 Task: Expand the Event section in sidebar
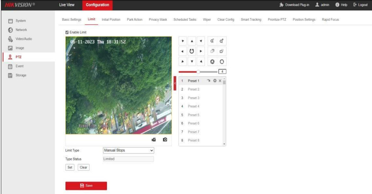19,66
